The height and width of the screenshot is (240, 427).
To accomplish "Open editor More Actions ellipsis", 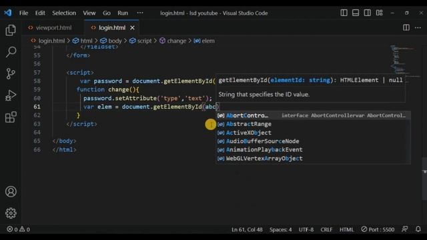I will tap(418, 27).
